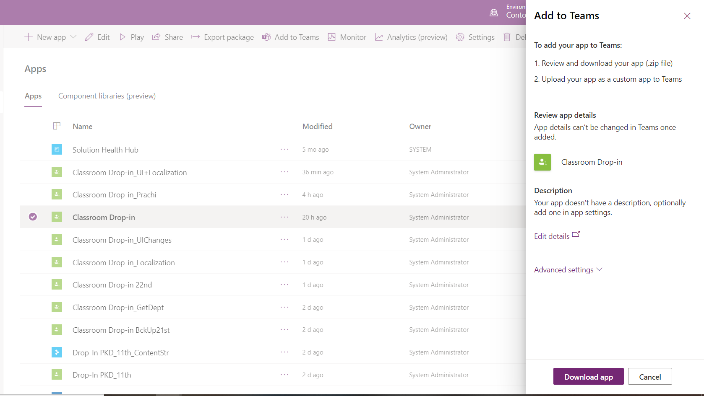Select the '20 h ago' modified cell
This screenshot has height=396, width=704.
point(314,217)
